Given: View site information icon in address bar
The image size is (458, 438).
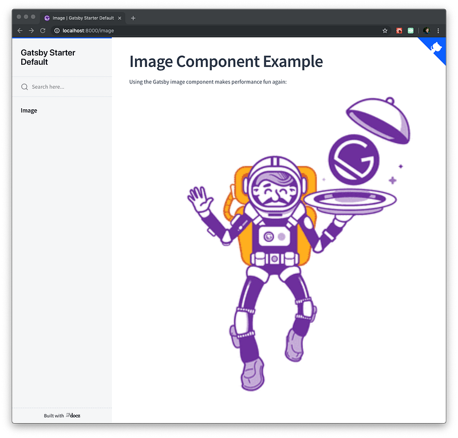Looking at the screenshot, I should 57,31.
